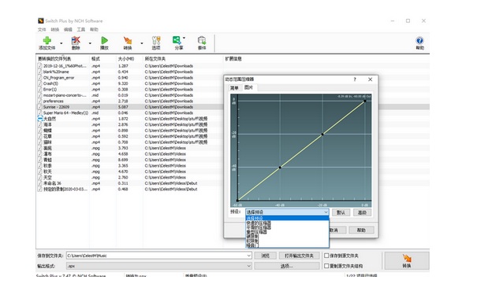Open Options via the tools icon in toolbar

[x=156, y=40]
